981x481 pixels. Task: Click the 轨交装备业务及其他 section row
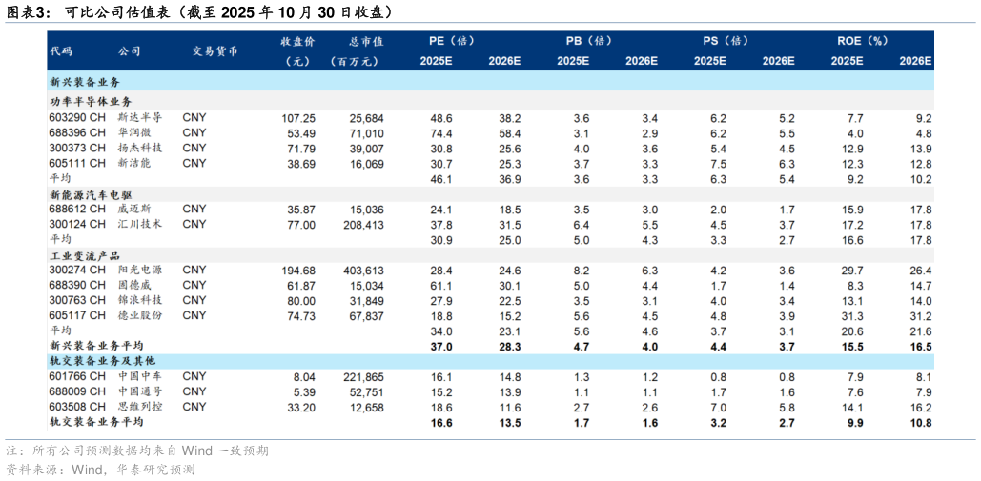[x=490, y=361]
